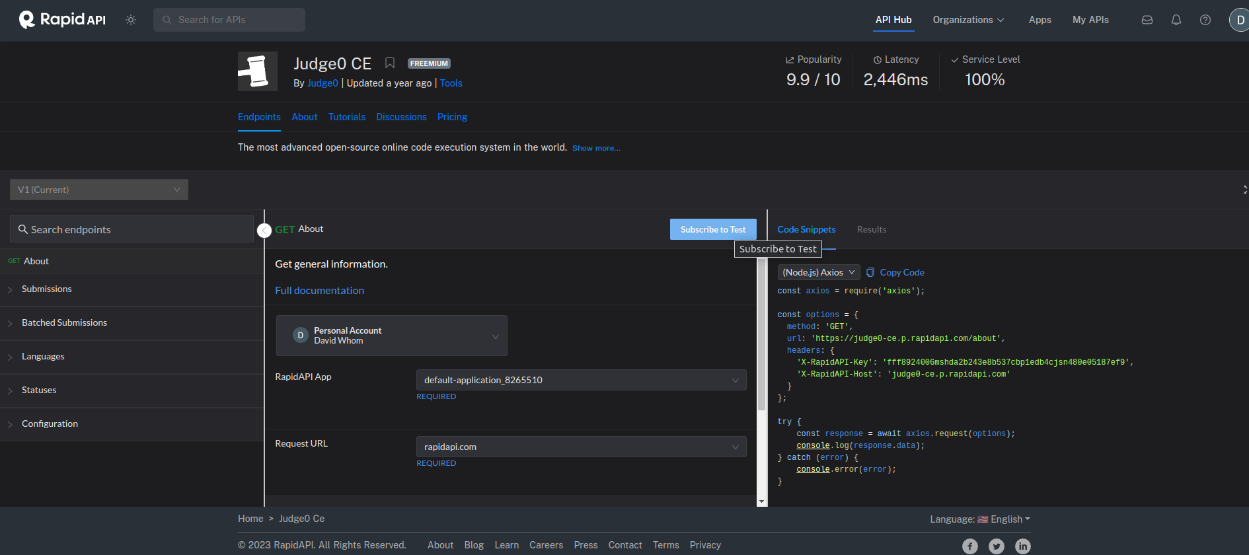Open the Judge0 author link
Image resolution: width=1249 pixels, height=555 pixels.
pyautogui.click(x=322, y=83)
